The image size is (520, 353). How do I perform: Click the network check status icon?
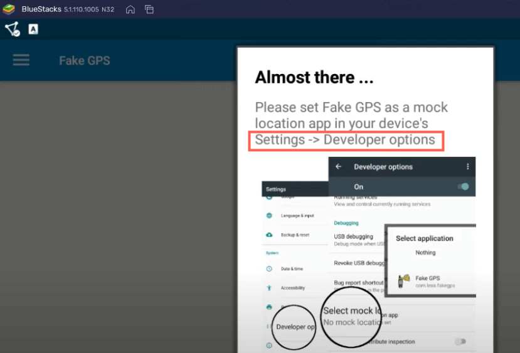point(12,29)
